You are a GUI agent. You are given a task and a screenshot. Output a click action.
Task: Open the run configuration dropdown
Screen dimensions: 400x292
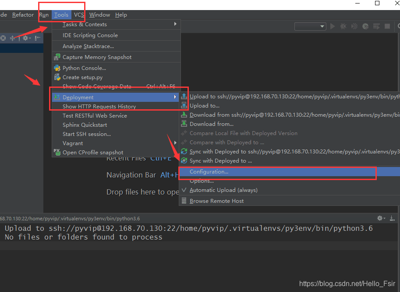pyautogui.click(x=310, y=26)
